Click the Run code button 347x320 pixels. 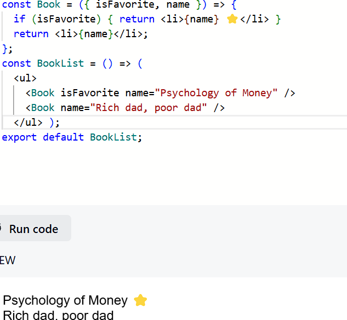pyautogui.click(x=35, y=228)
